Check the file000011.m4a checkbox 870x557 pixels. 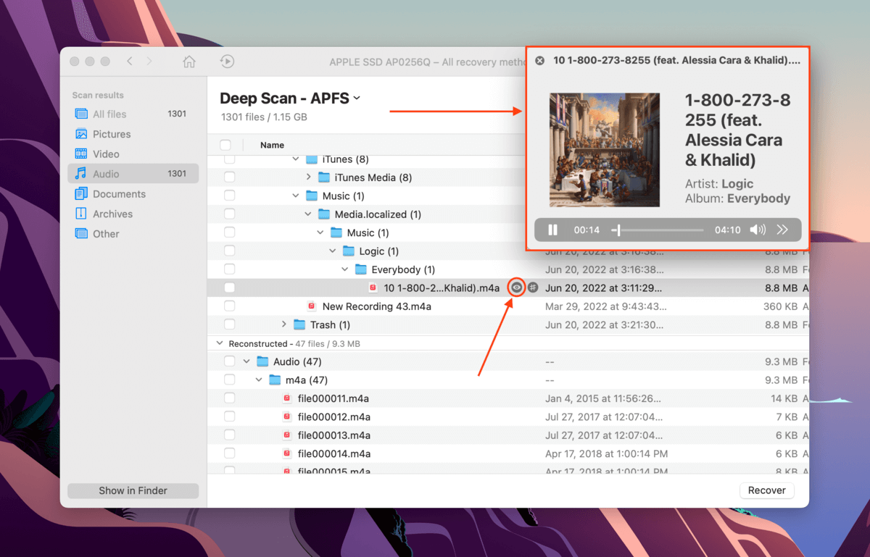tap(229, 398)
